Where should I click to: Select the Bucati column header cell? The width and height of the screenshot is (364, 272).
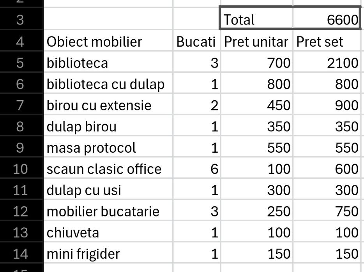[196, 41]
